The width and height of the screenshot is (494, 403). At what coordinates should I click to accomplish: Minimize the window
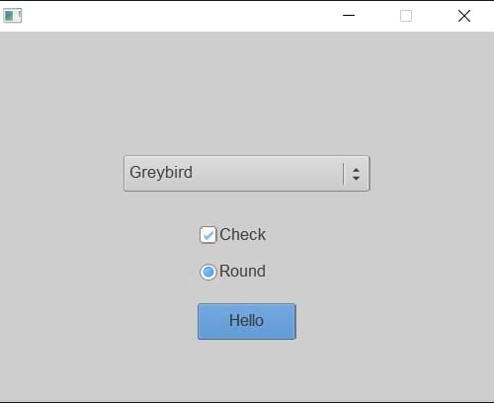coord(349,16)
